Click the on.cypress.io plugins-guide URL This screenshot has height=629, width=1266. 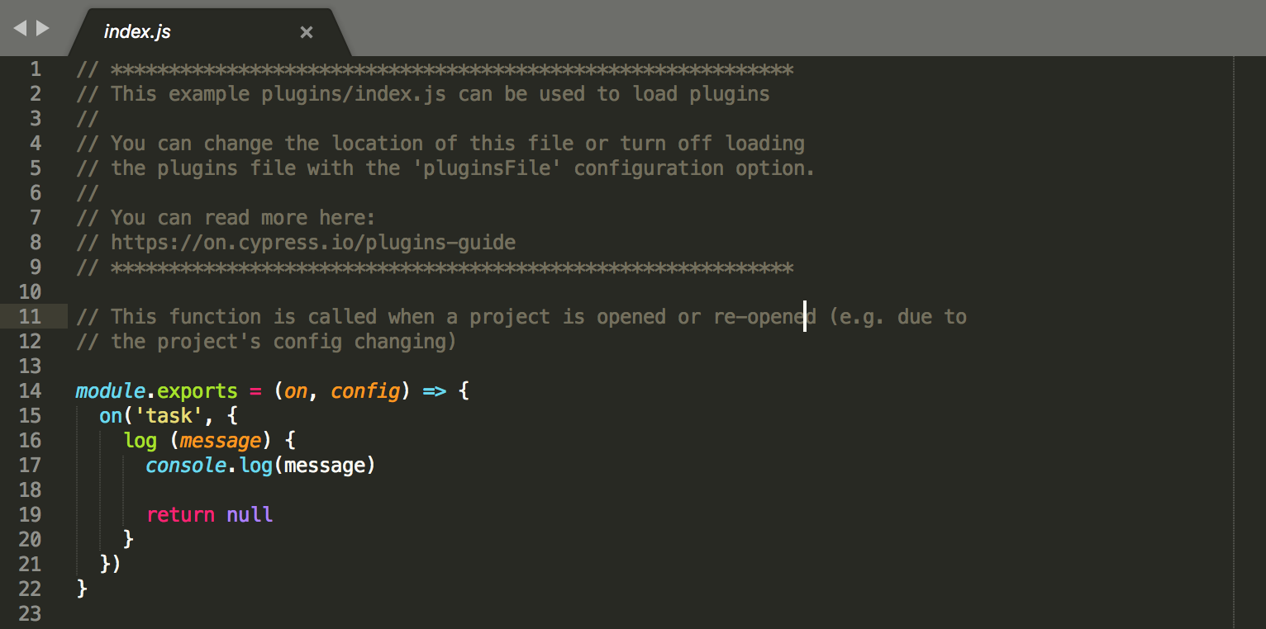[x=312, y=243]
